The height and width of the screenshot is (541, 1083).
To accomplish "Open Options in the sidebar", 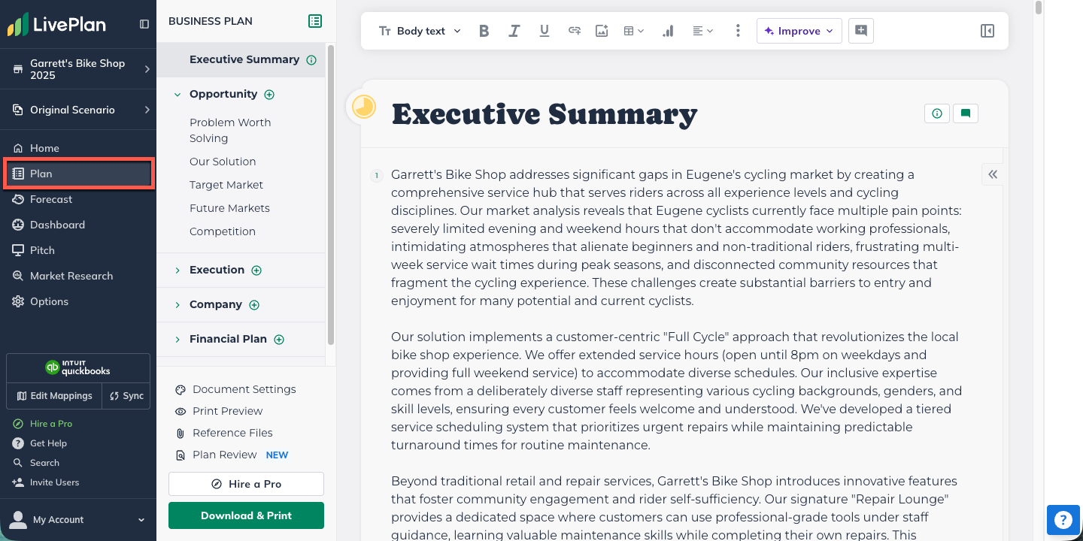I will (78, 301).
